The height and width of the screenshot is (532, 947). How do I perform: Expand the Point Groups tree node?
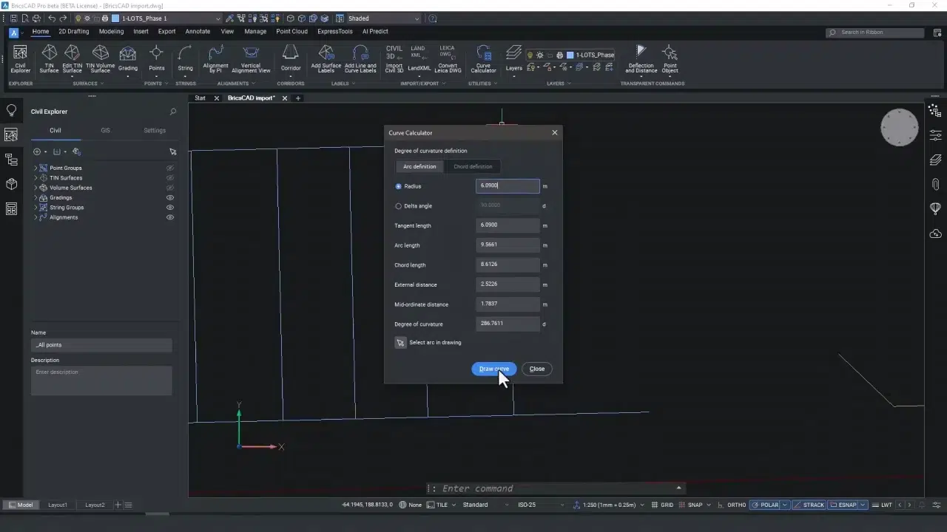click(36, 168)
